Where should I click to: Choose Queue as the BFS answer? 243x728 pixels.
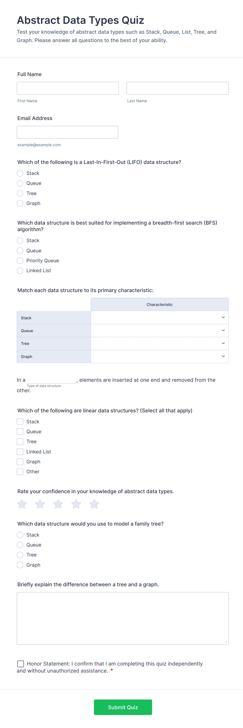click(x=20, y=251)
